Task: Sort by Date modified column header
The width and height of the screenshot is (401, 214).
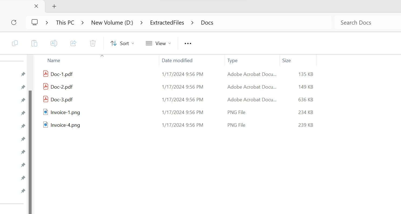Action: coord(177,61)
